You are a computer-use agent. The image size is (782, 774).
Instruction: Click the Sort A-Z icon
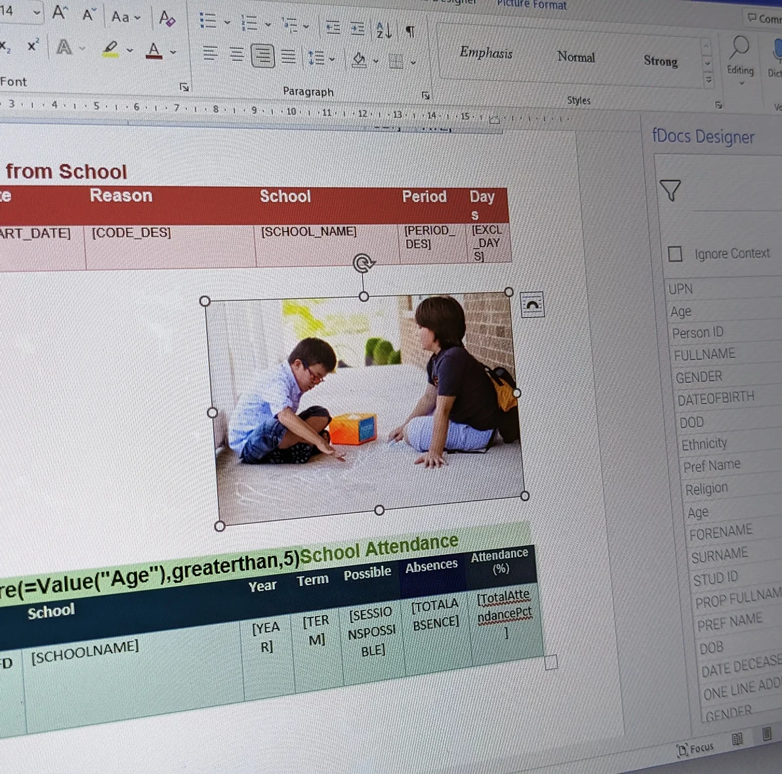click(x=384, y=30)
